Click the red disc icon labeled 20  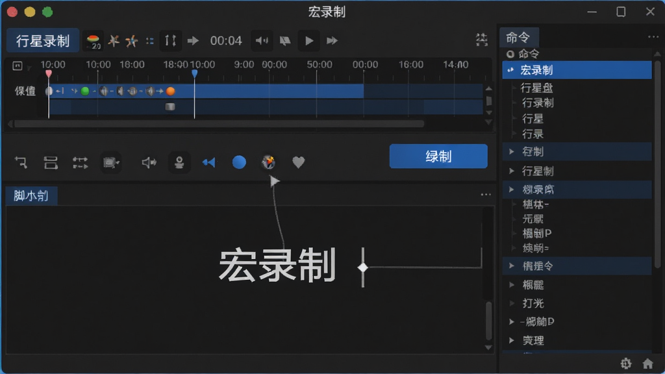pos(93,41)
